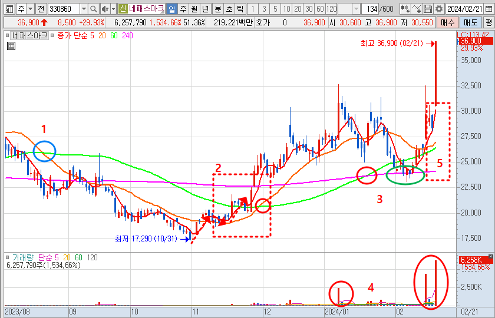Screen dimensions: 495x318
Task: Click the save chart floppy icon
Action: coord(428,9)
